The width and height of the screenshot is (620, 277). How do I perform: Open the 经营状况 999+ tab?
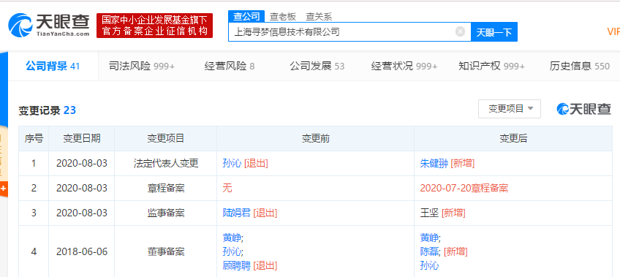click(x=404, y=66)
